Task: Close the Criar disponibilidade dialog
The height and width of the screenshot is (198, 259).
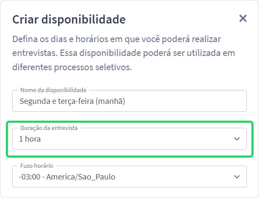Action: [243, 18]
